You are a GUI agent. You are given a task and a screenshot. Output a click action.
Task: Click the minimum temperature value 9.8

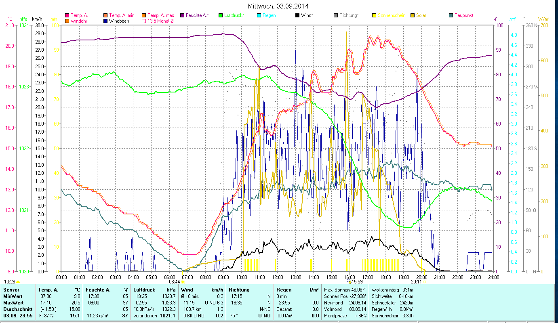point(77,296)
